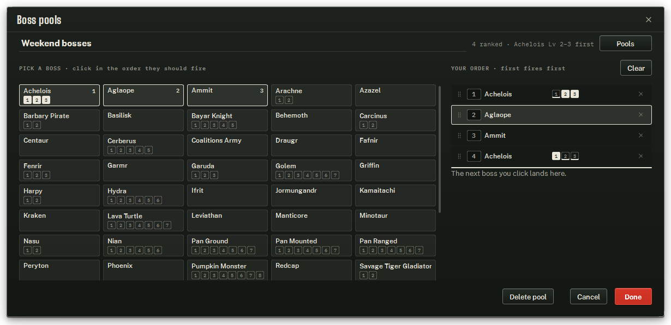The image size is (671, 325).
Task: Clear the boss order
Action: [x=636, y=68]
